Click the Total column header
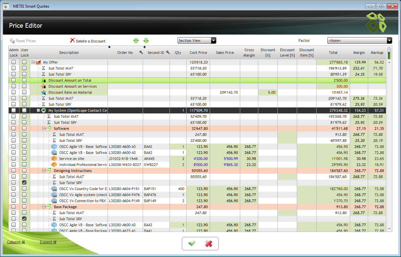The height and width of the screenshot is (257, 401). (x=333, y=53)
